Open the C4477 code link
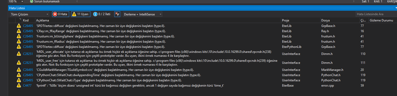Viewport: 397px width, 96px height. coord(27,86)
